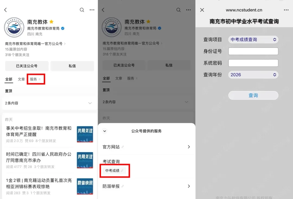Screen dimensions: 293x199
Task: Tap 318个朋友关注 in left panel
Action: tap(17, 55)
